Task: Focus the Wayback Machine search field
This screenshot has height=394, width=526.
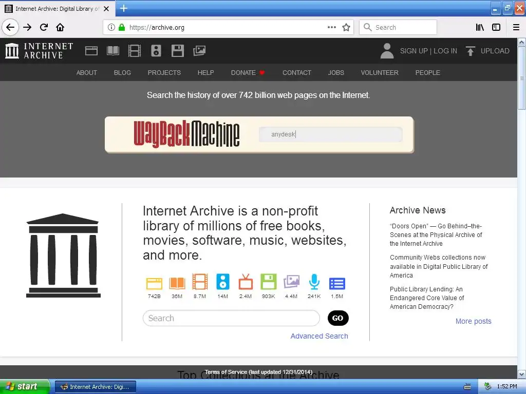Action: (x=330, y=134)
